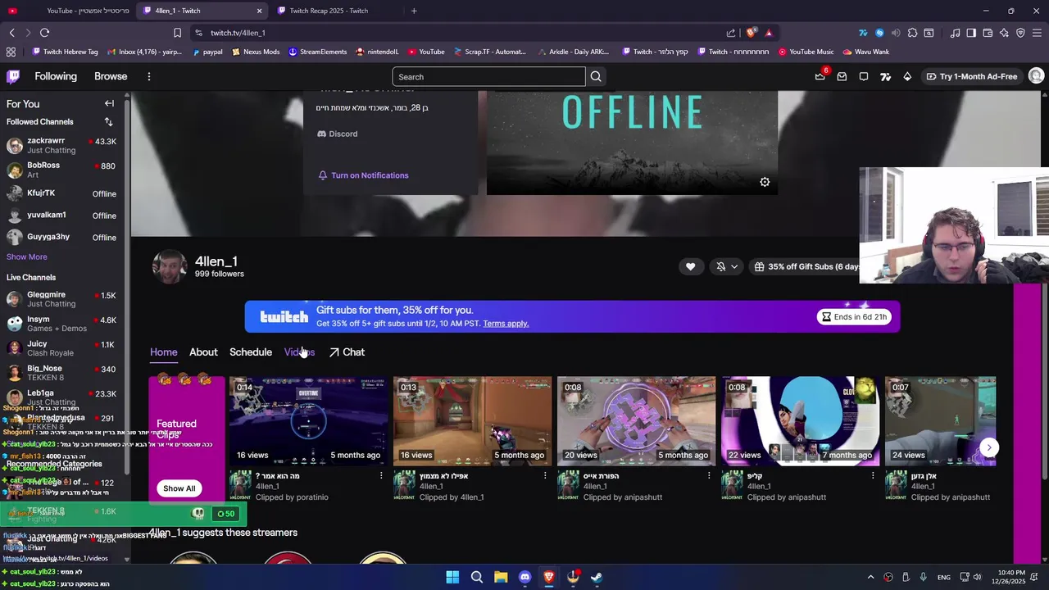Click the 35% off Gift Subs button
Viewport: 1049px width, 590px height.
coord(805,266)
